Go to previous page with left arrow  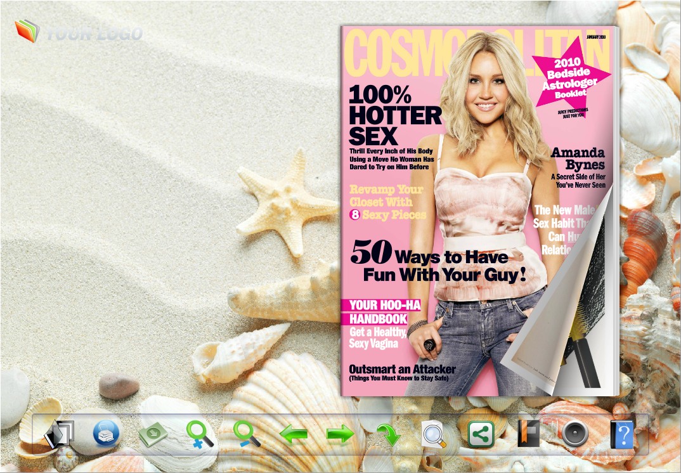pyautogui.click(x=294, y=434)
